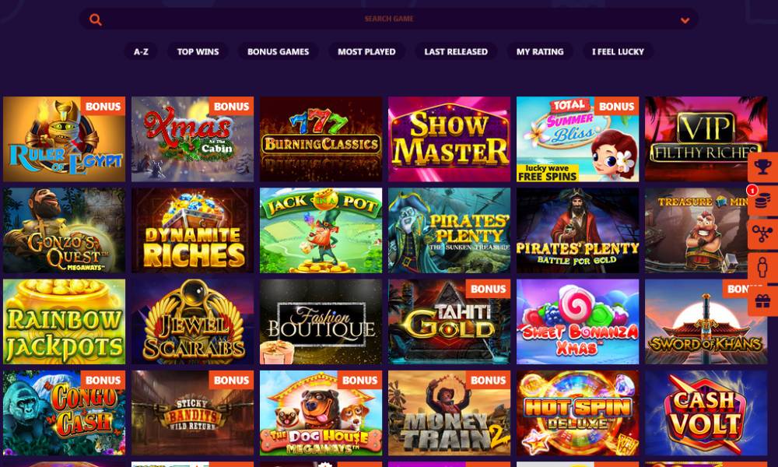Screen dimensions: 778x467
Task: Launch the Sweet Bonanza Xmas game
Action: pos(577,321)
